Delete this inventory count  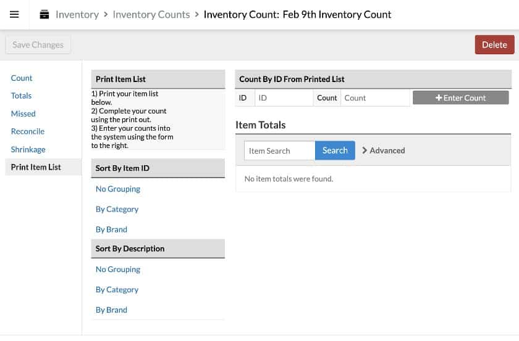[494, 44]
